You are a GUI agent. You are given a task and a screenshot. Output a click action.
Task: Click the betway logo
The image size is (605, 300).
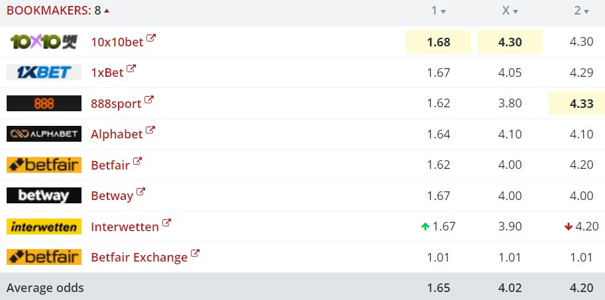pos(44,195)
